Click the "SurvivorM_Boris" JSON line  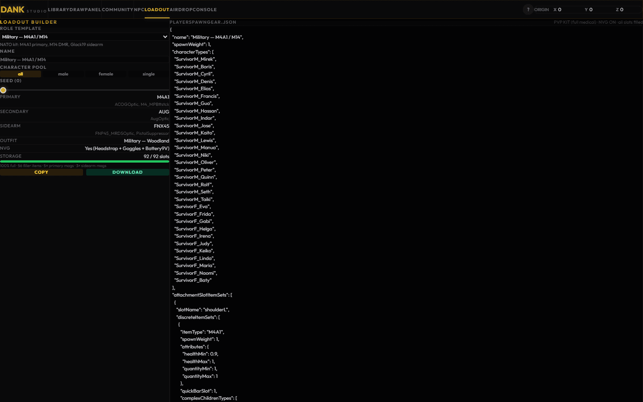pyautogui.click(x=194, y=67)
